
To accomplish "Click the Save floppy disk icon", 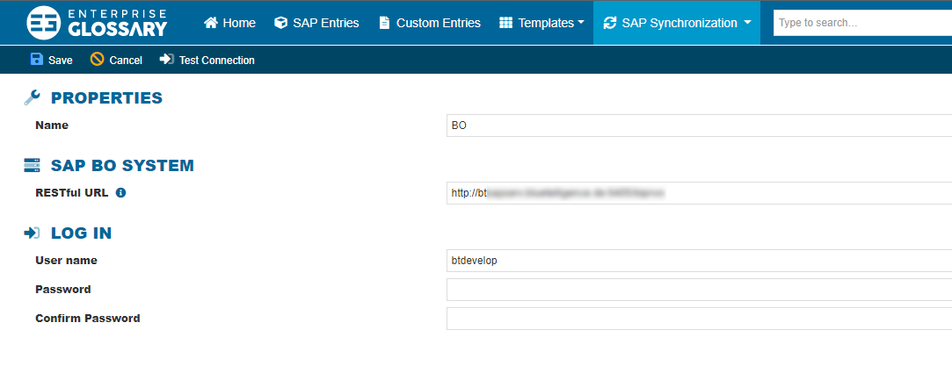I will 37,60.
